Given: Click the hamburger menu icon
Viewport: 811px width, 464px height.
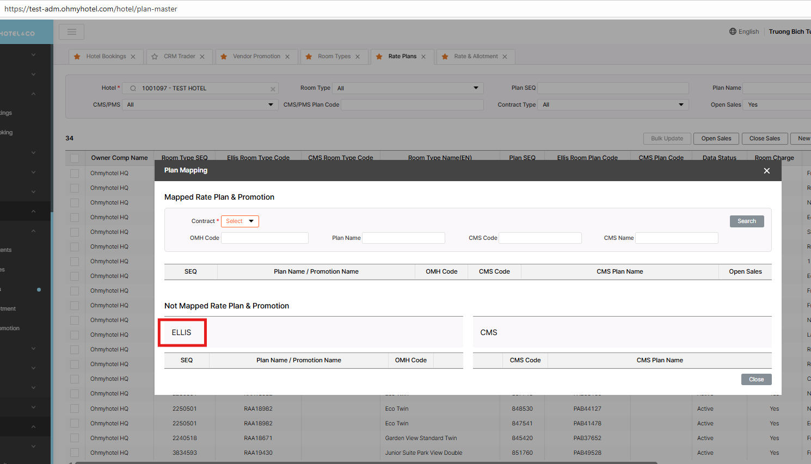Looking at the screenshot, I should point(71,32).
